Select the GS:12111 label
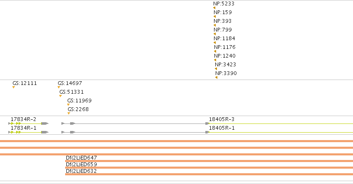This screenshot has width=353, height=184. point(25,83)
